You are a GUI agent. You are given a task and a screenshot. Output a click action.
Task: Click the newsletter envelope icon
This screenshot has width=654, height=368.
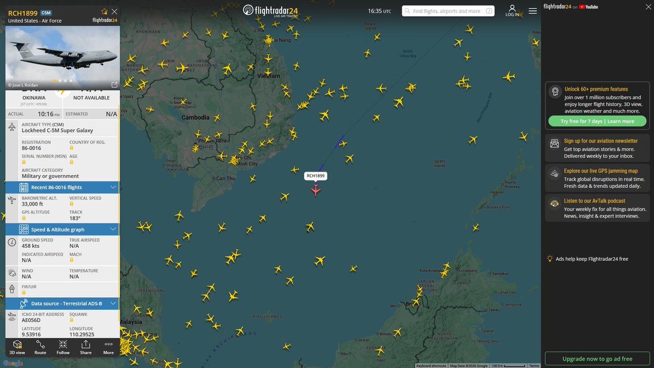[x=554, y=143]
